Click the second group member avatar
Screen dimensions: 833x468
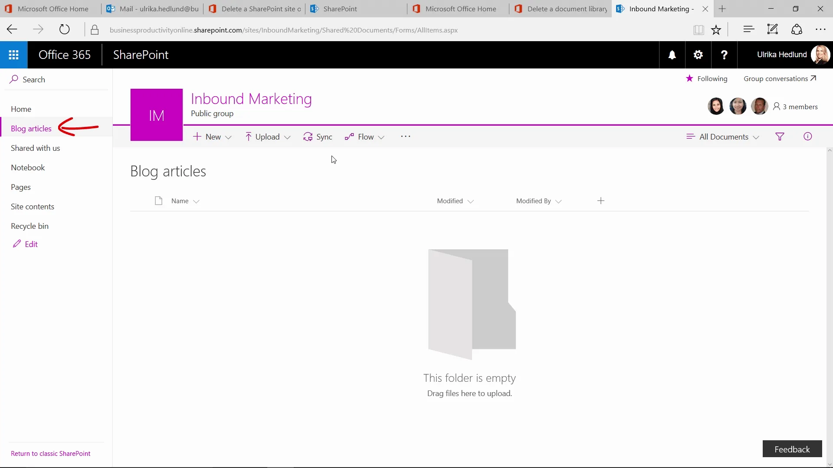click(738, 106)
